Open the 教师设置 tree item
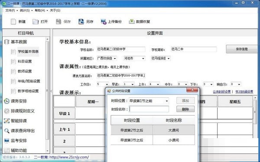Image resolution: width=260 pixels, height=162 pixels. click(x=25, y=72)
